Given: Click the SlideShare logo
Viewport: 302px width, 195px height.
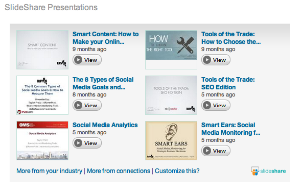Looking at the screenshot, I should 268,171.
